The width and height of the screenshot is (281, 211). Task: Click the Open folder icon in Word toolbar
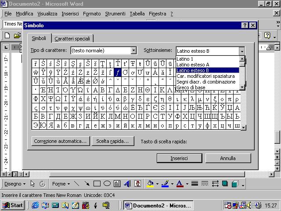point(18,35)
